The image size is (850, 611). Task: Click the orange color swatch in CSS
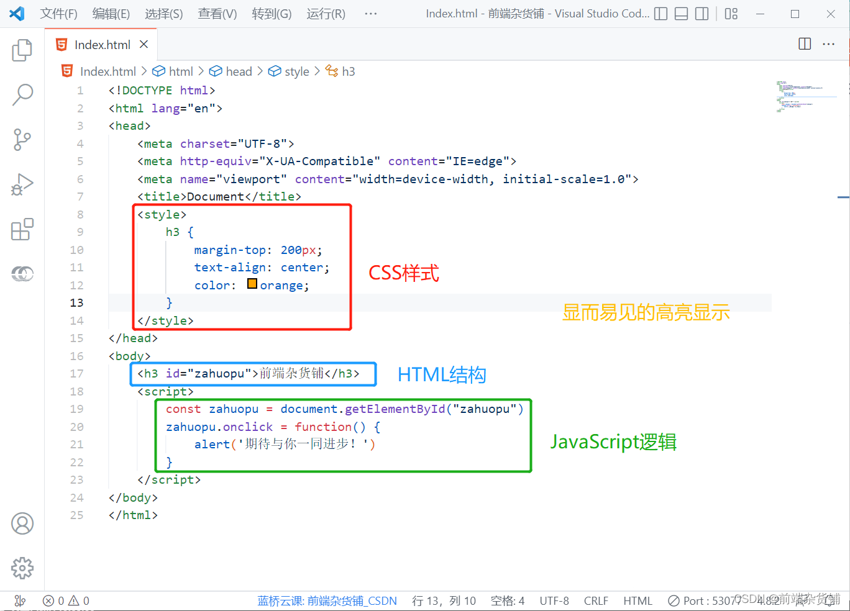coord(252,284)
